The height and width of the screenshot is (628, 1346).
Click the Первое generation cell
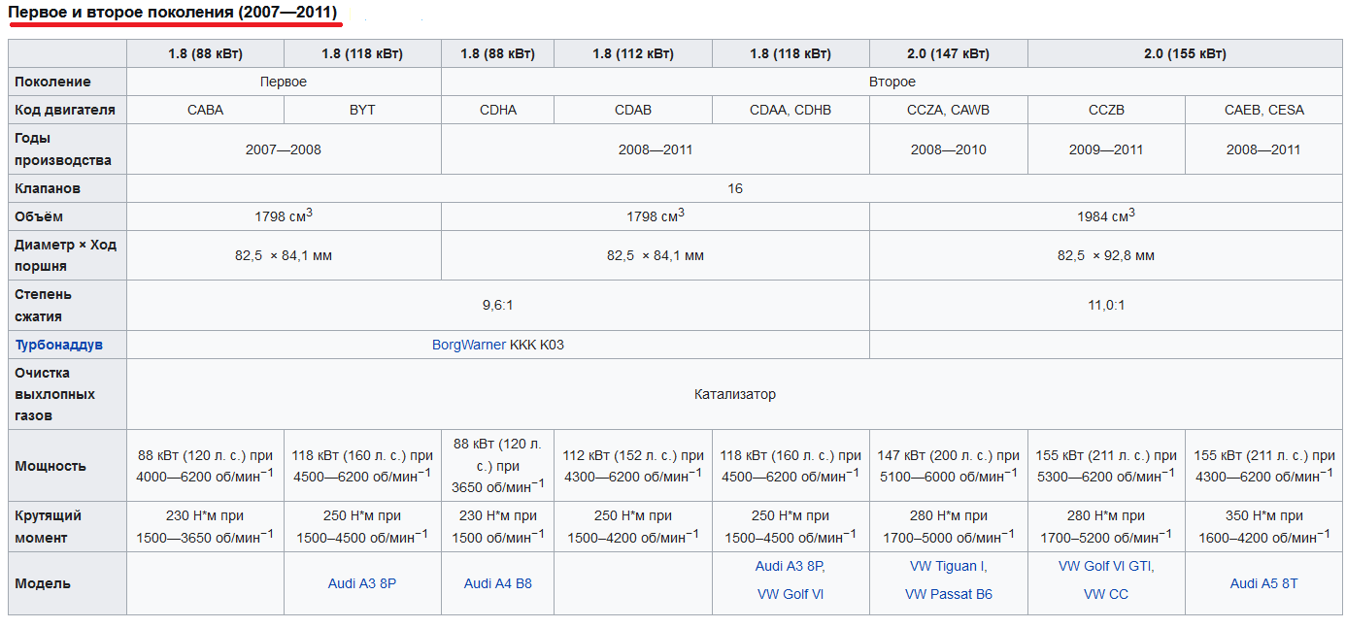284,82
